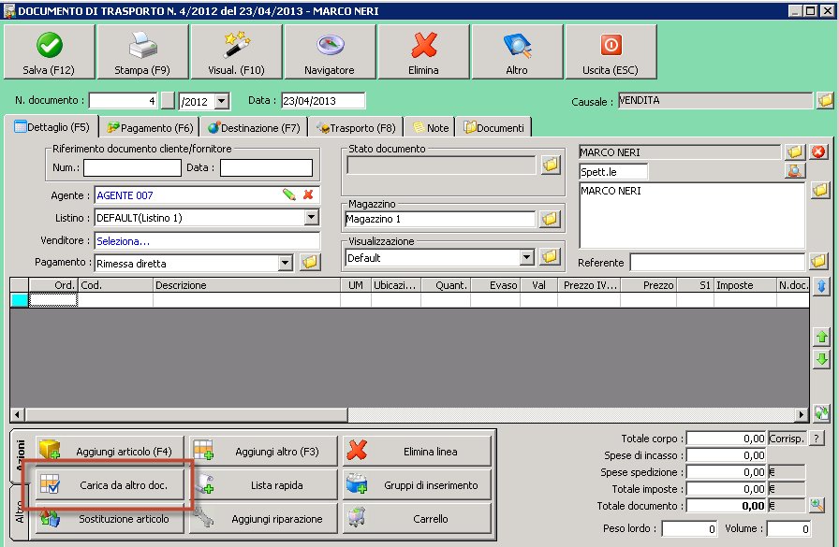This screenshot has height=547, width=839.
Task: Click grid horizontal scrollbar right arrow
Action: click(801, 414)
